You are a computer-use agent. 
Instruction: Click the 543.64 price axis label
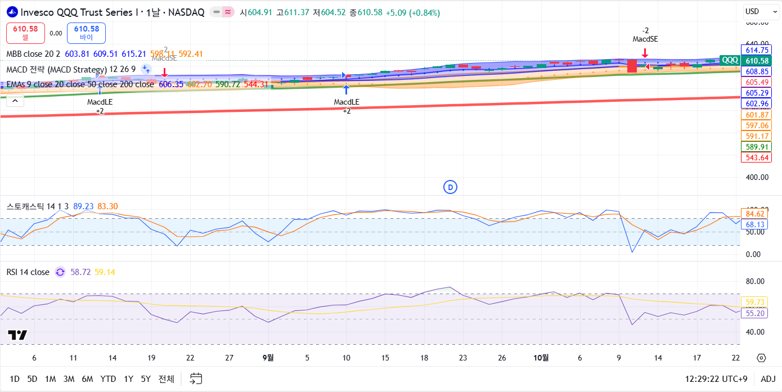[x=757, y=157]
